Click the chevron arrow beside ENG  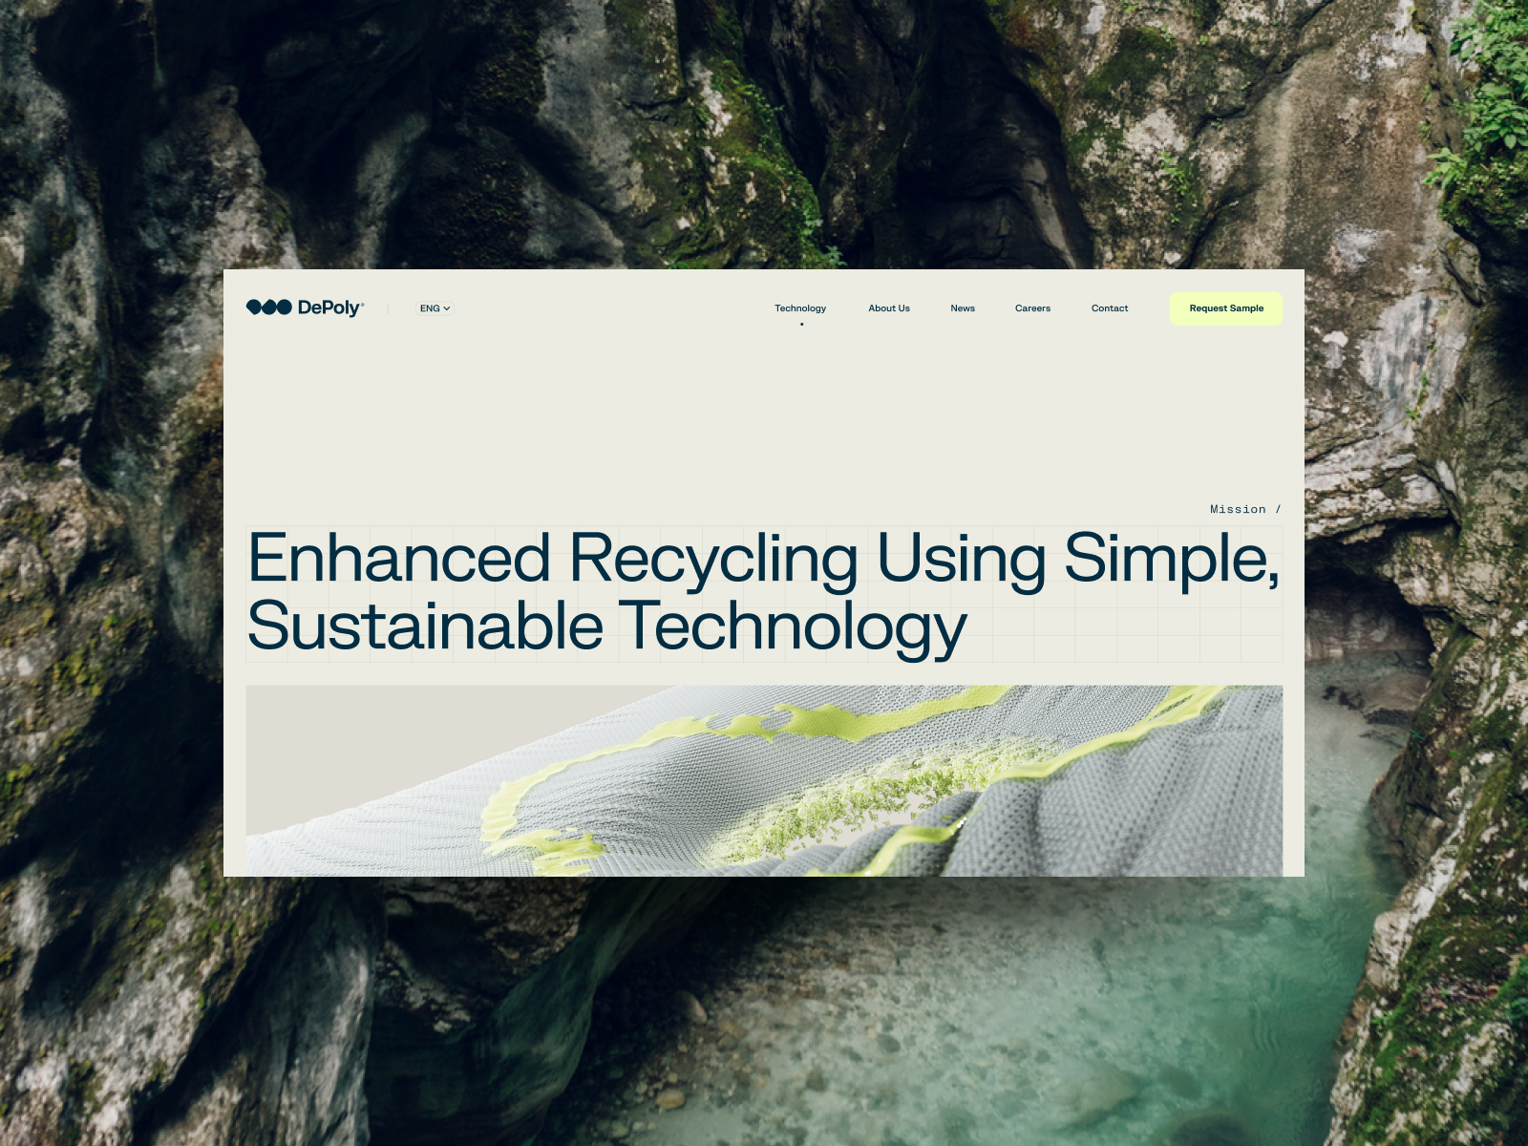coord(447,308)
